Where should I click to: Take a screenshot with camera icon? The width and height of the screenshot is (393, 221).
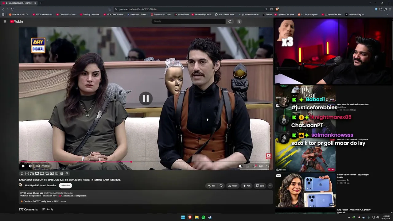pos(62,173)
